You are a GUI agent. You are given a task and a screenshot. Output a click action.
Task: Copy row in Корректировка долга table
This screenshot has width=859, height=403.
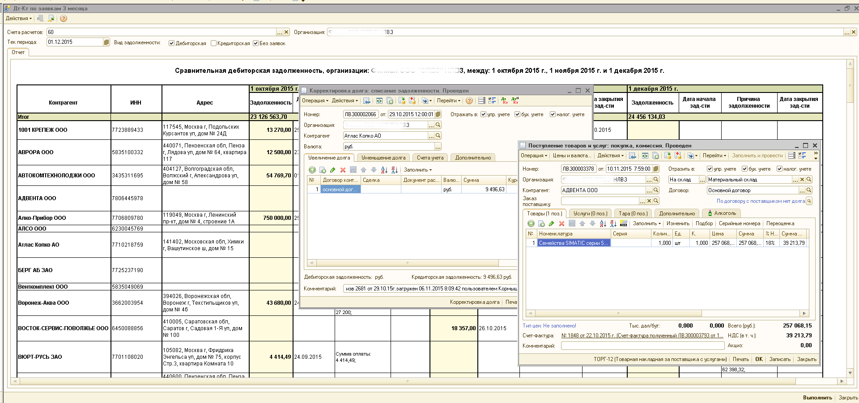[323, 170]
